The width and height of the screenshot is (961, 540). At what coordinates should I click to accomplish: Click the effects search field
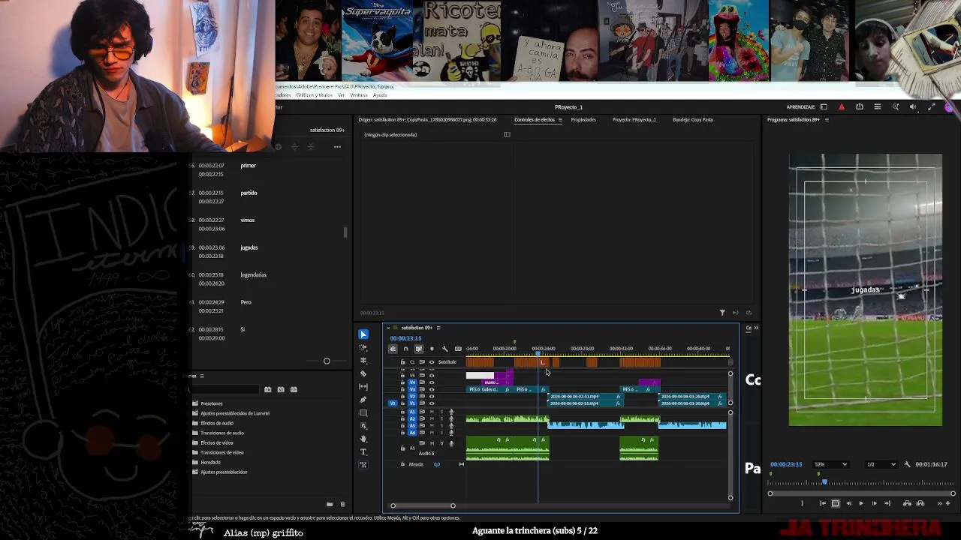[x=225, y=389]
